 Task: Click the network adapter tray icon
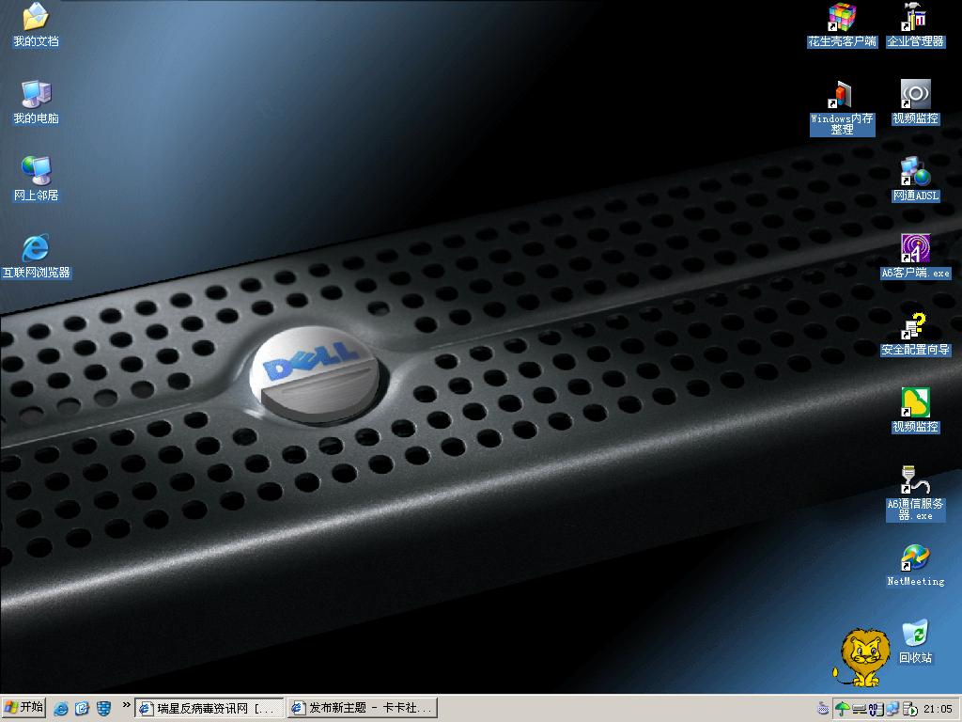click(x=860, y=710)
